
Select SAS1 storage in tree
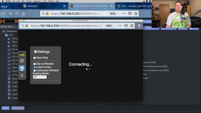(x=15, y=90)
